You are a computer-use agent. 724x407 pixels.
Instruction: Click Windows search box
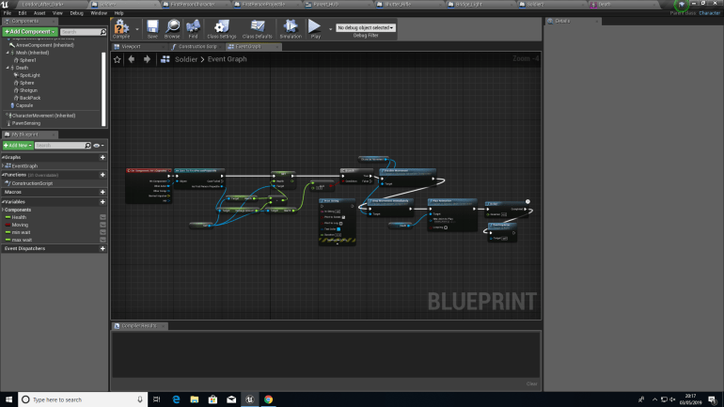[83, 399]
